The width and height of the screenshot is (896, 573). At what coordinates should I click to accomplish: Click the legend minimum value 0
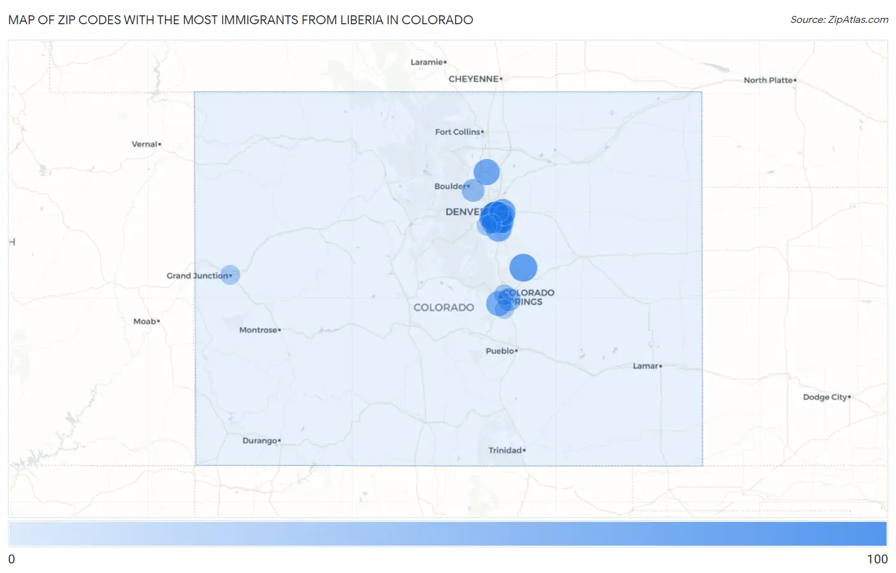11,559
